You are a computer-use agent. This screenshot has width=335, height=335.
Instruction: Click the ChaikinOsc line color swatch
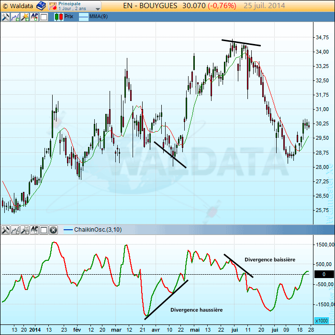68,230
